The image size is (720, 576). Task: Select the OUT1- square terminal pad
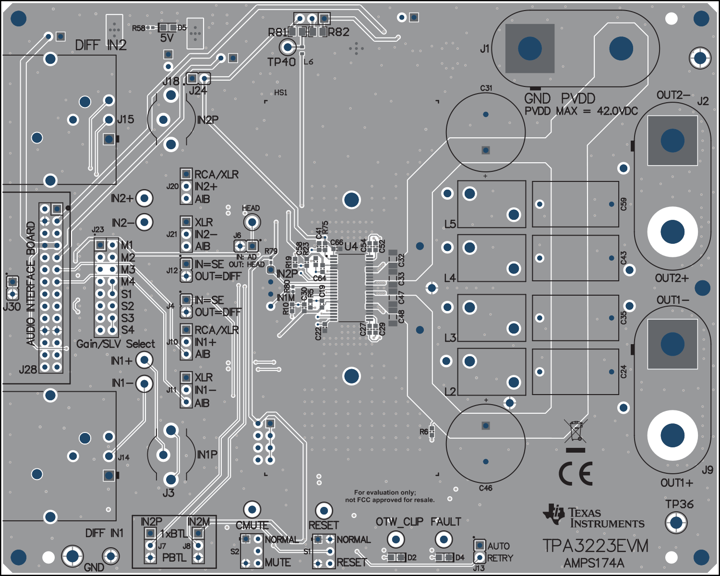(x=672, y=344)
